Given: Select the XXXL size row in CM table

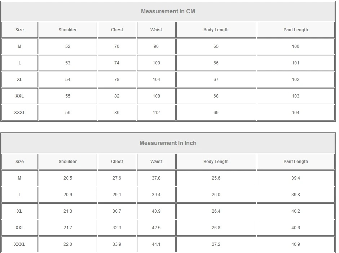Looking at the screenshot, I should point(168,113).
